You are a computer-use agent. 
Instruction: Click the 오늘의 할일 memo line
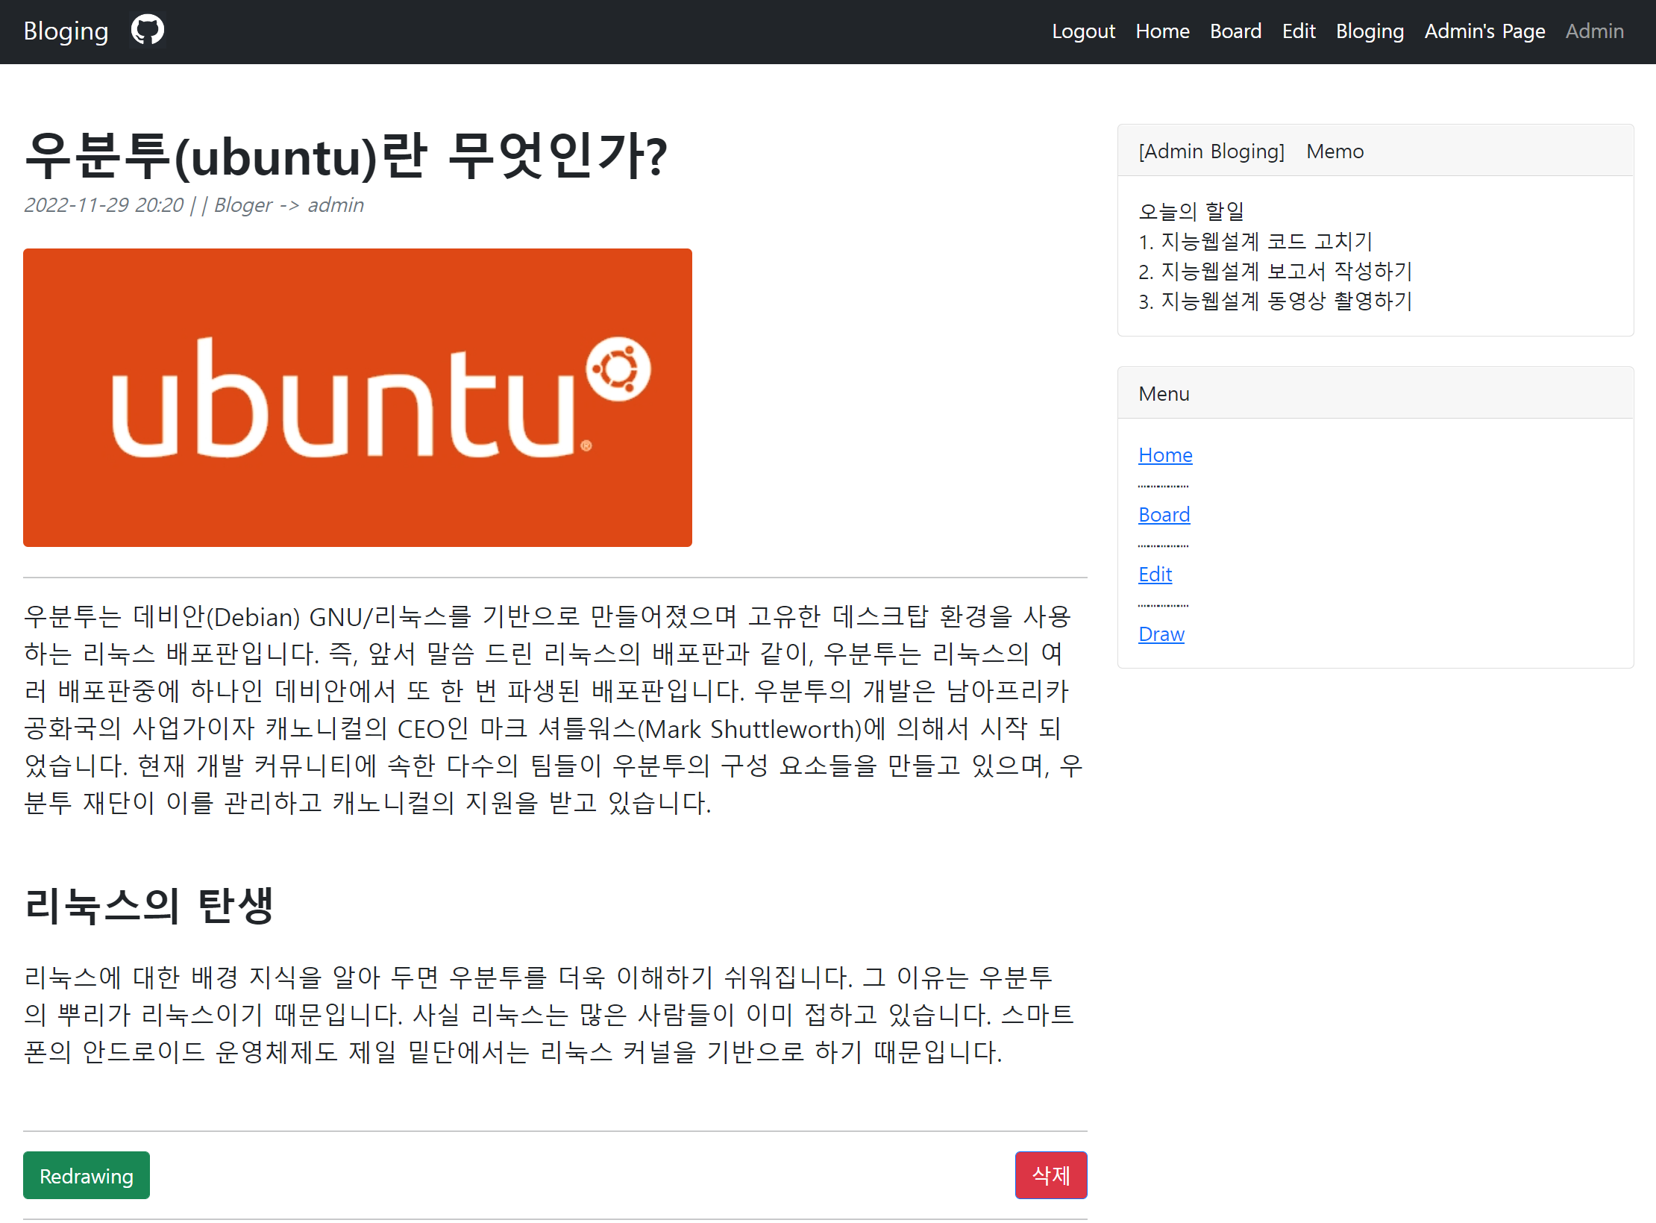click(x=1191, y=212)
